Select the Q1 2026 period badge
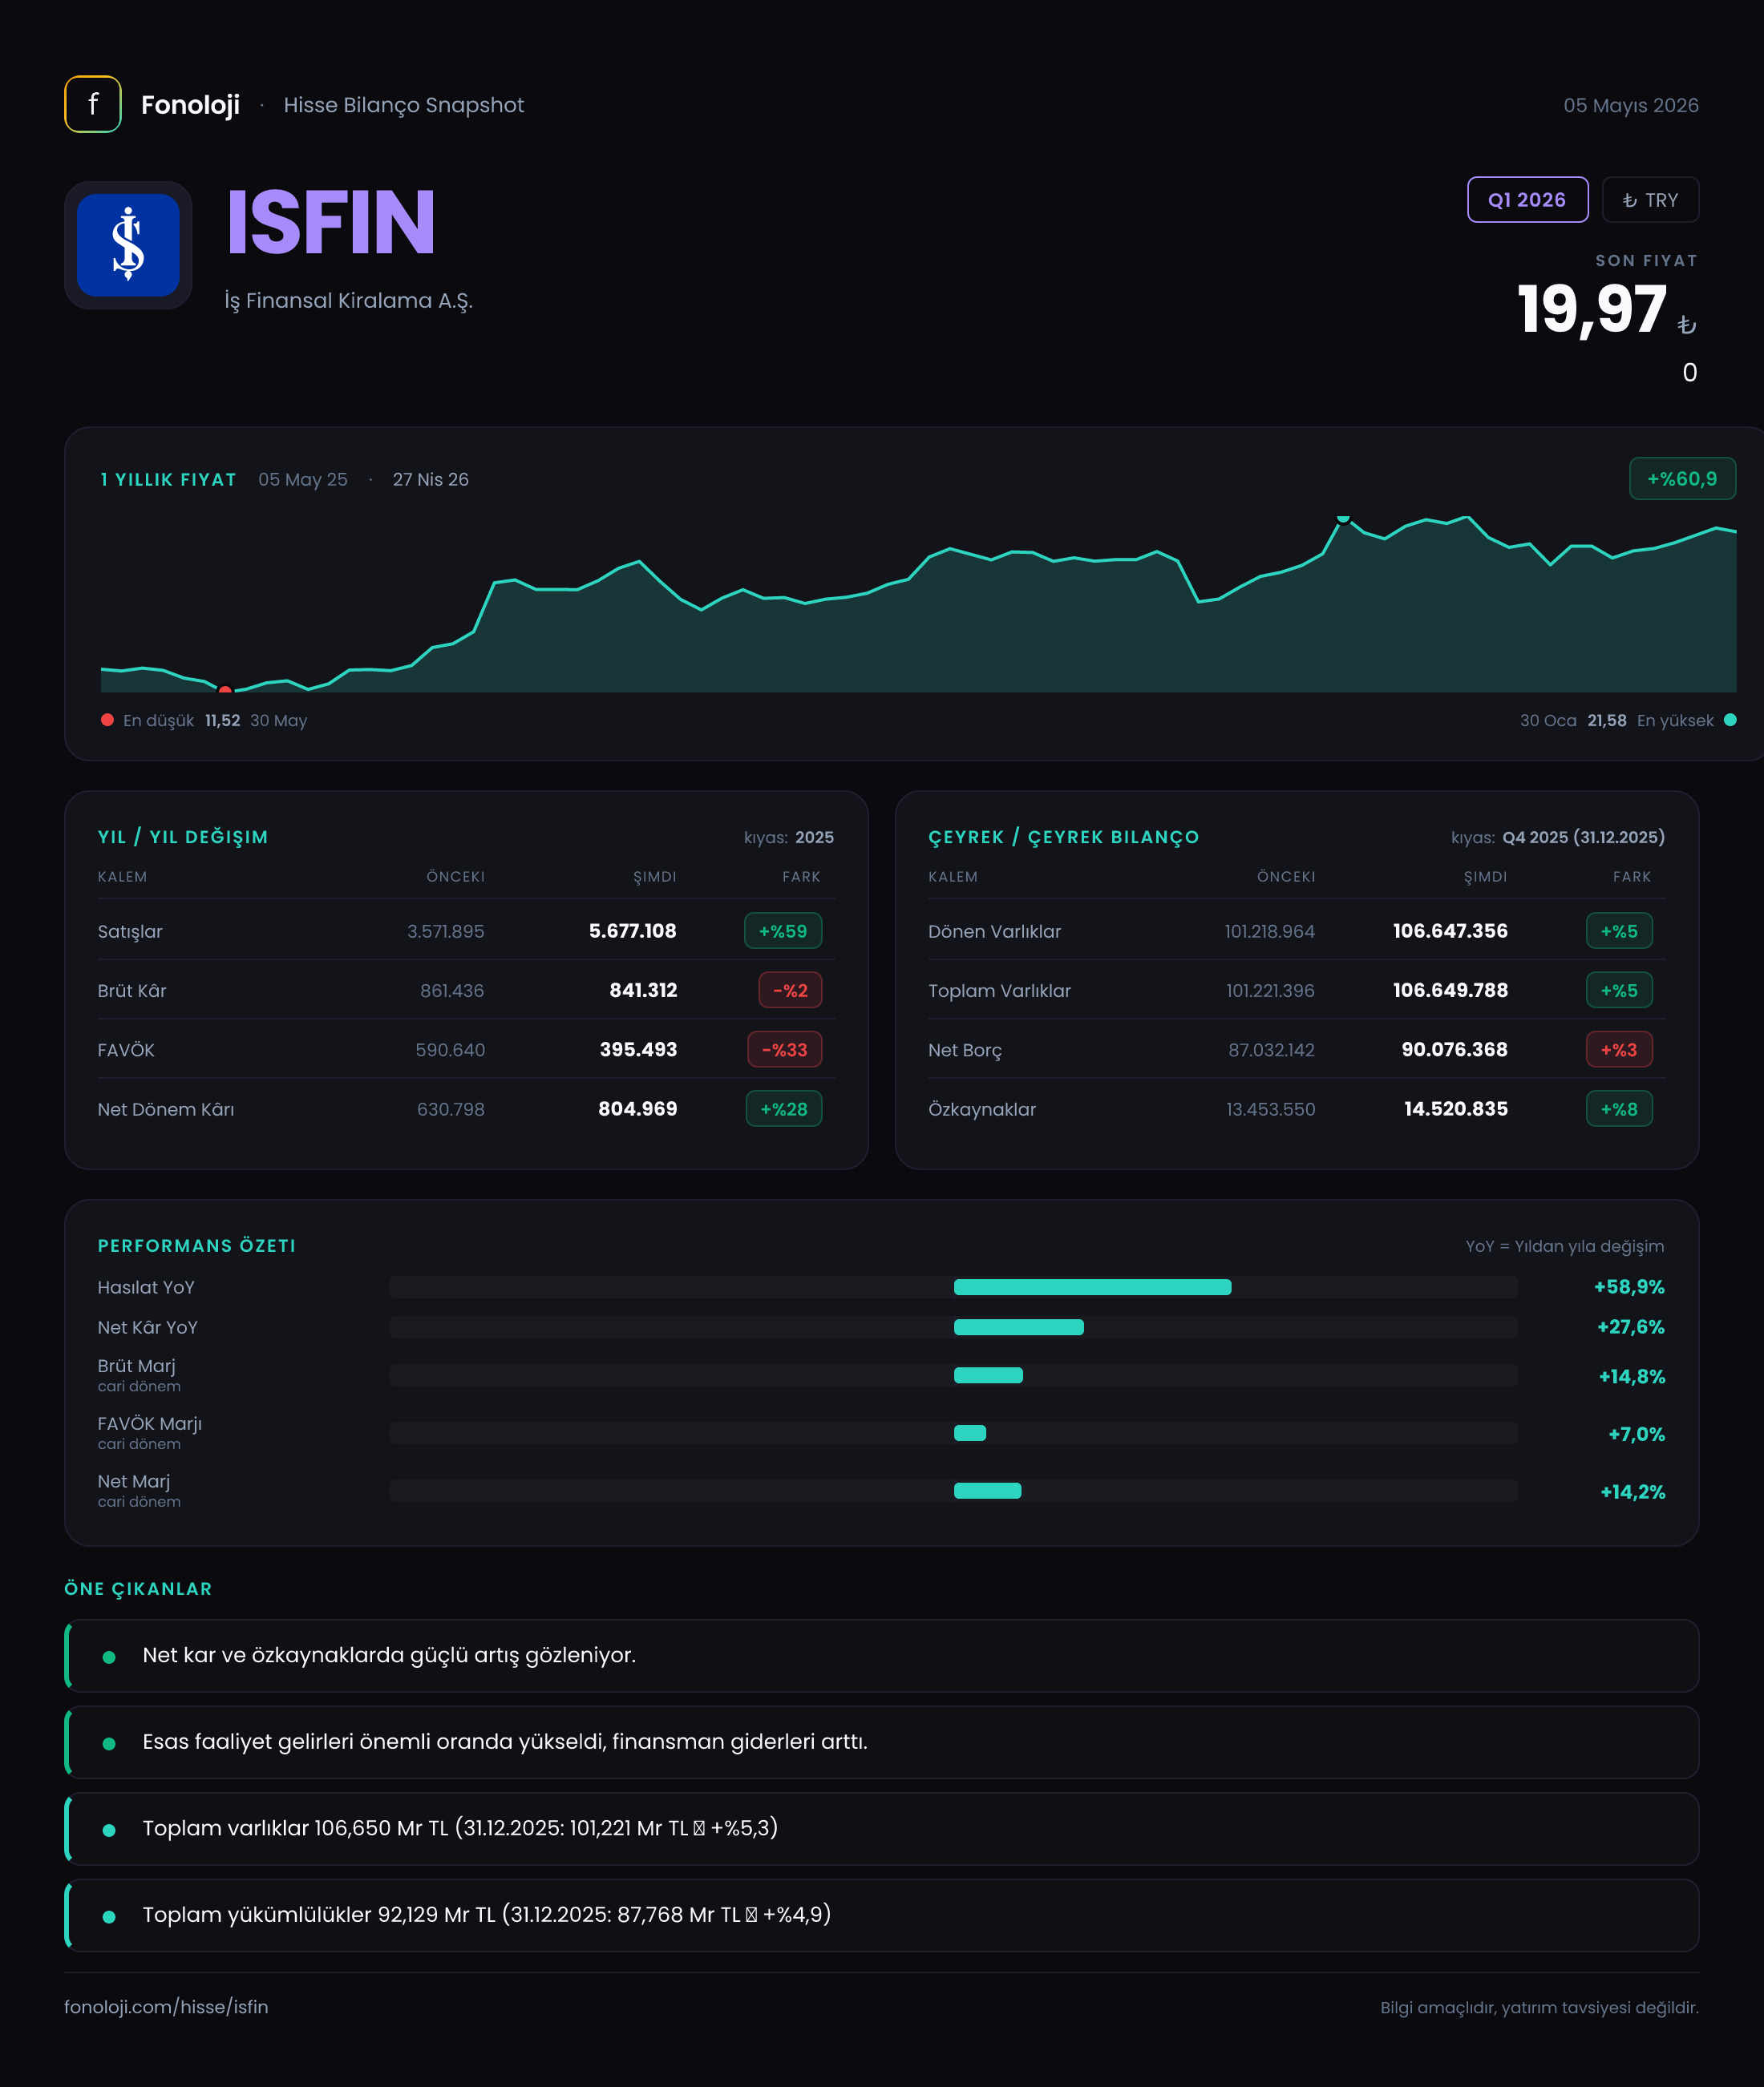This screenshot has width=1764, height=2087. [1527, 200]
